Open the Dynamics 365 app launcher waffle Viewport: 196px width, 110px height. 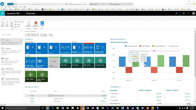(3, 13)
